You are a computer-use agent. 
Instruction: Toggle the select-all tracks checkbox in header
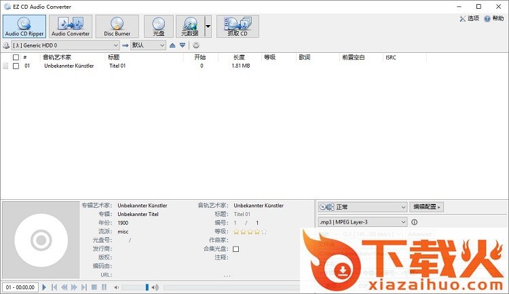click(x=16, y=58)
